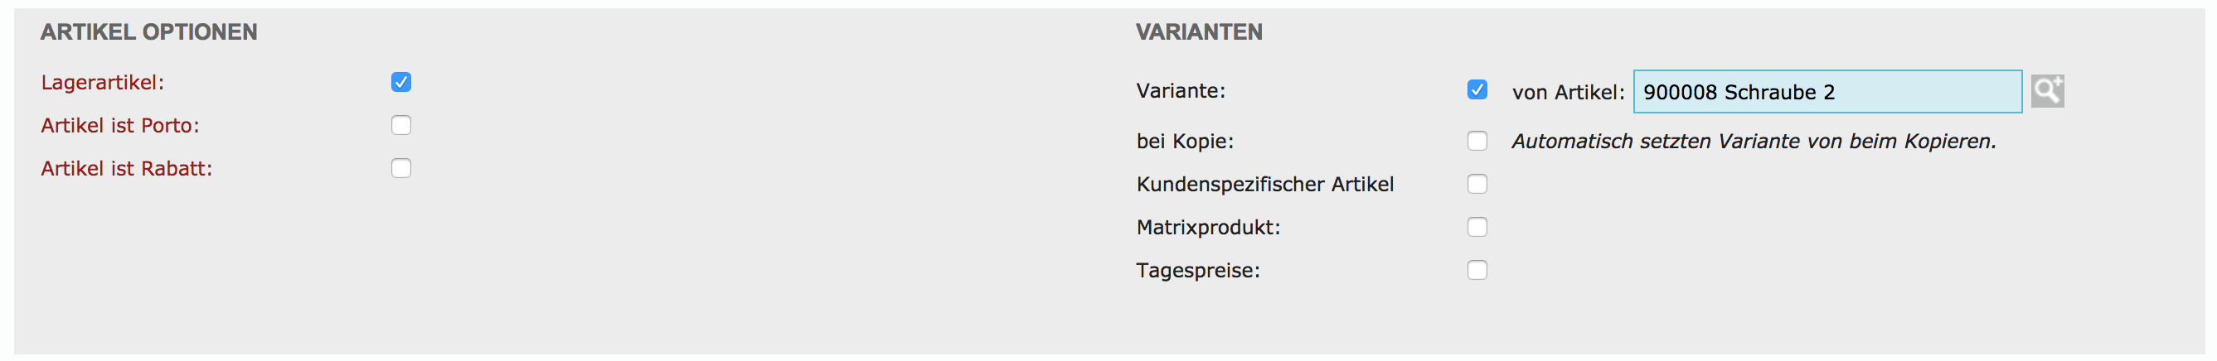This screenshot has height=361, width=2217.
Task: Click the Tagespreise label text
Action: pos(1197,270)
